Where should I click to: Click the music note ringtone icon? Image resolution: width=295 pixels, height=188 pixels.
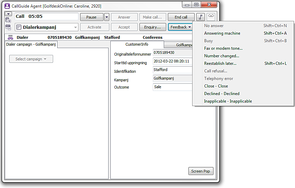click(x=200, y=17)
